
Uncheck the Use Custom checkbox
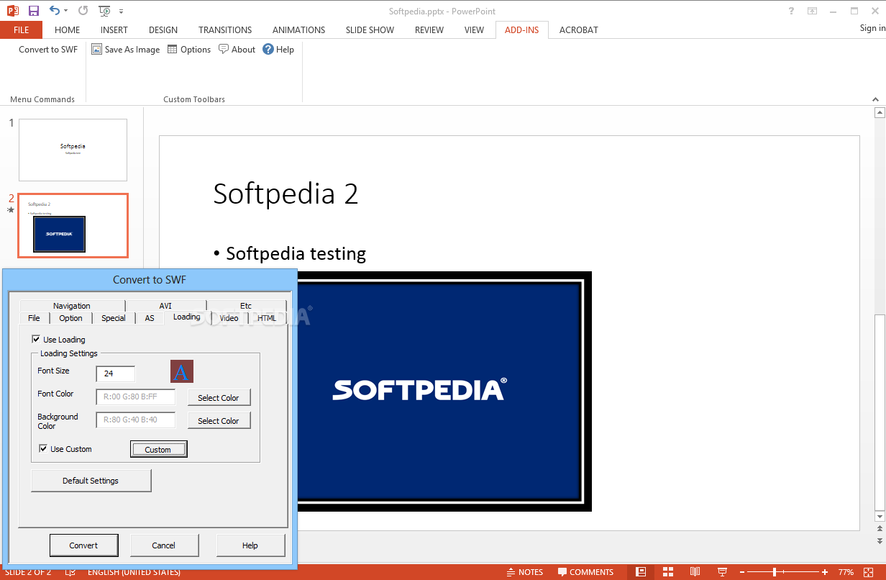[x=43, y=448]
